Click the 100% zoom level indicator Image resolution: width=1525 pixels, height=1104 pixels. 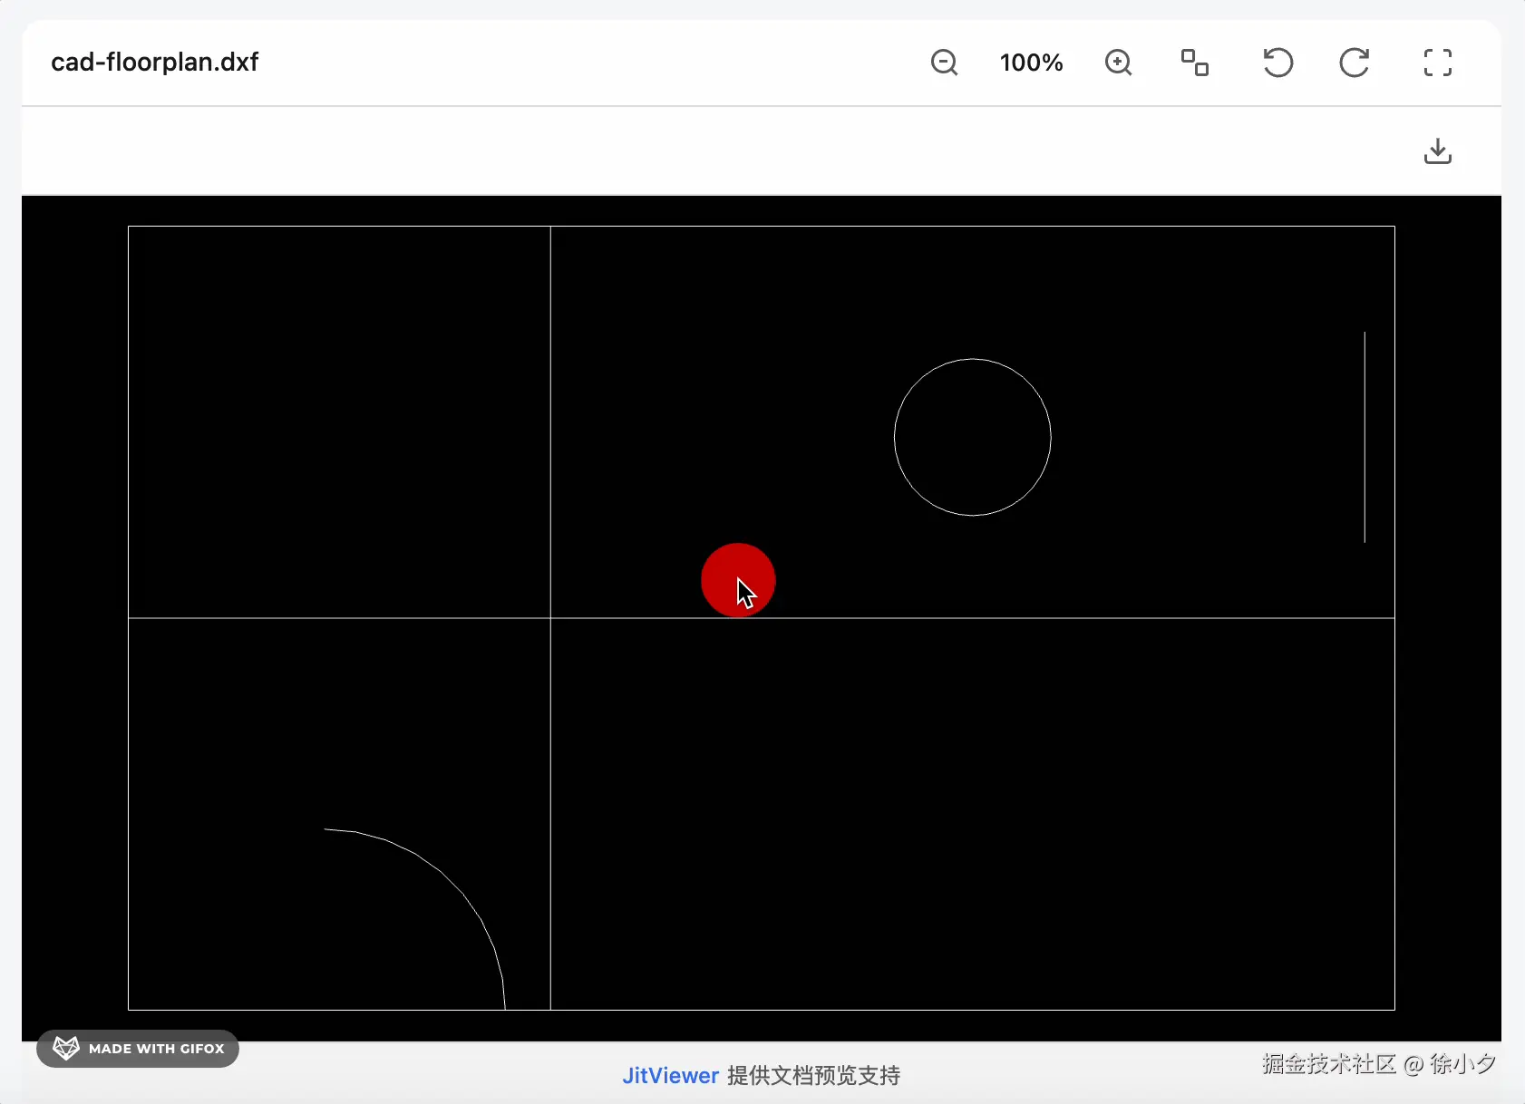point(1031,62)
